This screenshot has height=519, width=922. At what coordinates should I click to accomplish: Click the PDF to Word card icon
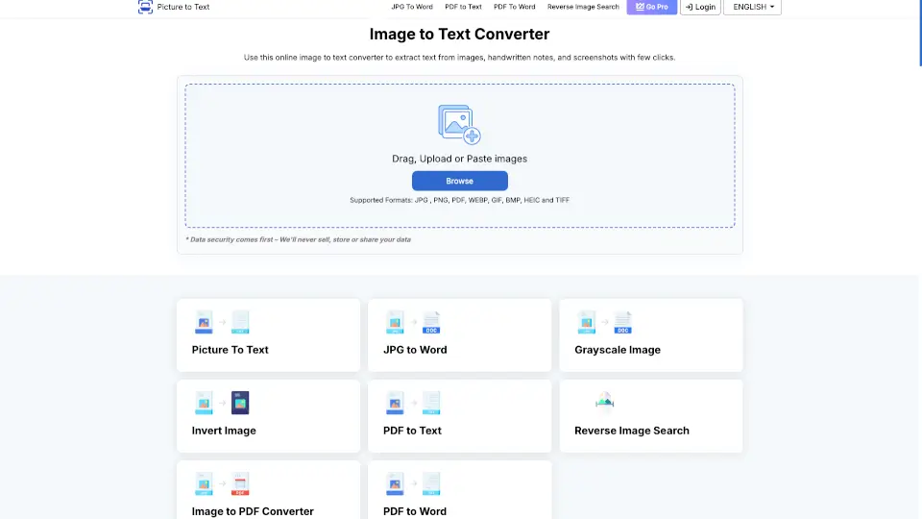click(413, 483)
